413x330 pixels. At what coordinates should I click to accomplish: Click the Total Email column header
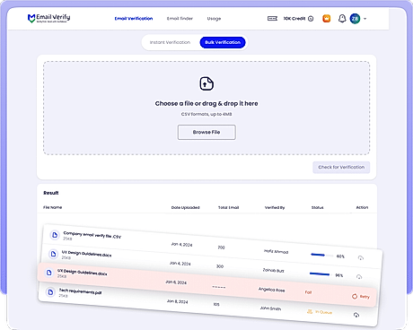(x=228, y=207)
